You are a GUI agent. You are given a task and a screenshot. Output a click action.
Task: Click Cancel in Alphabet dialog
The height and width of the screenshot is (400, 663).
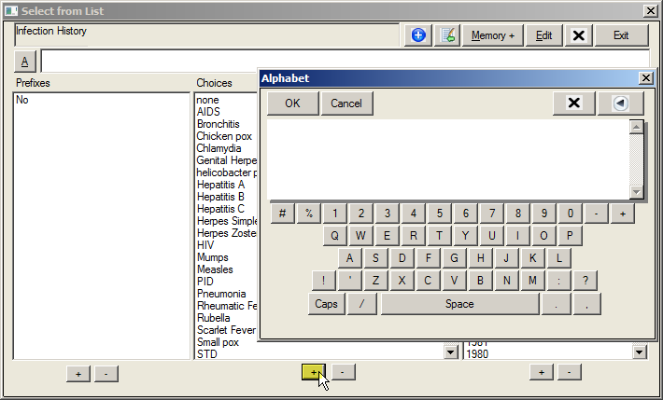[346, 103]
